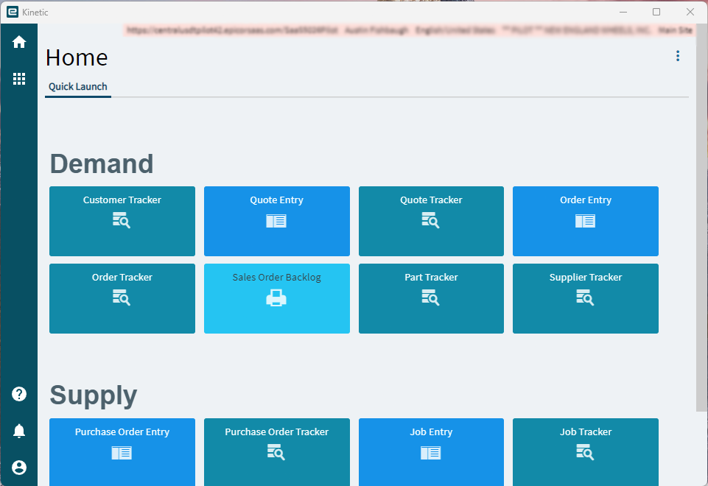Click the form icon on Quote Entry tile
The image size is (708, 486).
[x=276, y=221]
